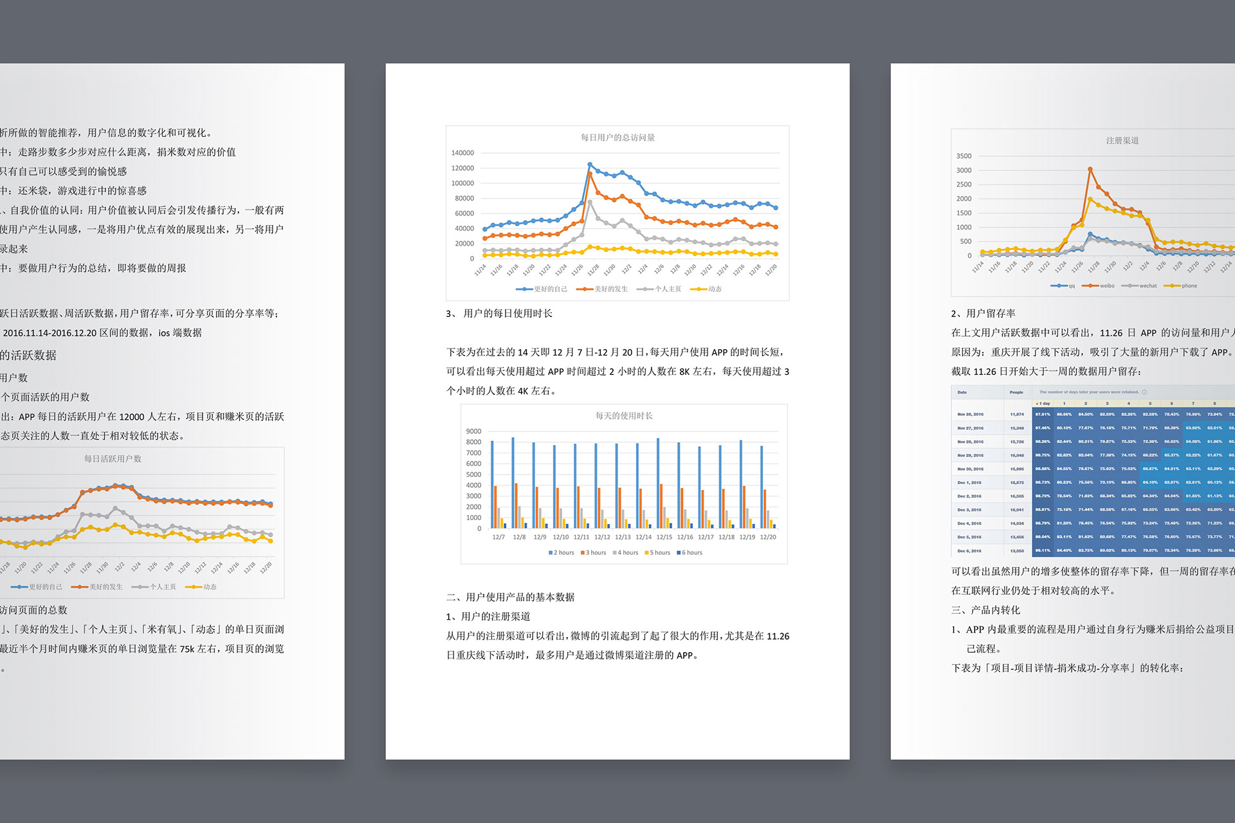
Task: Select the Nov 26, 2016 table row label
Action: (970, 415)
